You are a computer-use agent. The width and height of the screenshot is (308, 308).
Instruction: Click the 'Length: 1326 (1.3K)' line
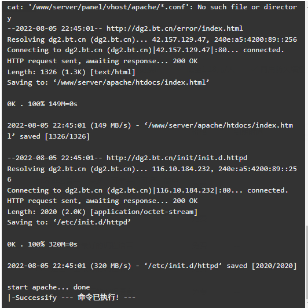pyautogui.click(x=71, y=72)
